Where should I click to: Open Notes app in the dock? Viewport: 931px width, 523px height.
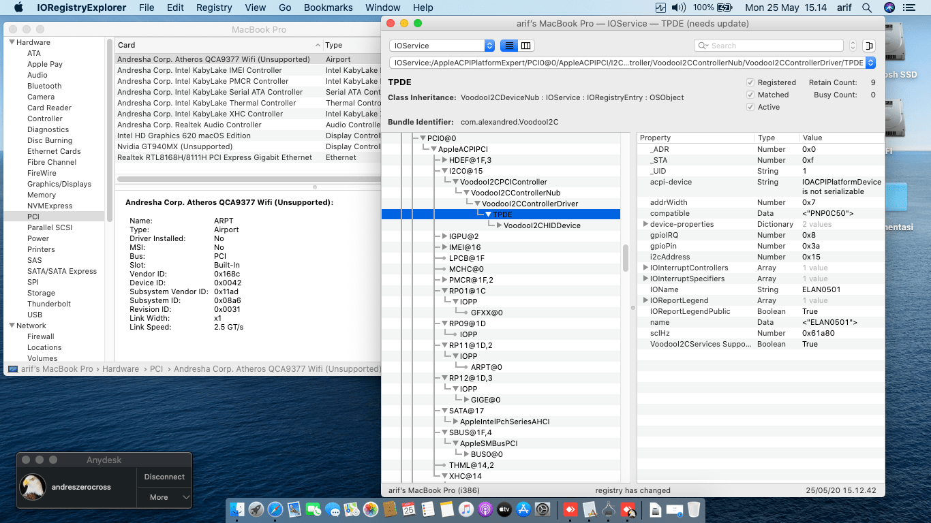447,509
